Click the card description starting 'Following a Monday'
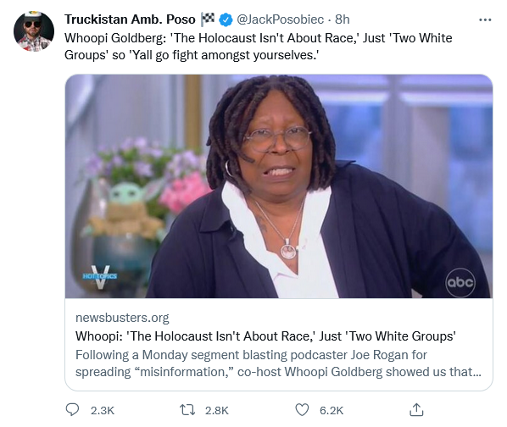Viewport: 507px width, 427px height. pyautogui.click(x=278, y=363)
